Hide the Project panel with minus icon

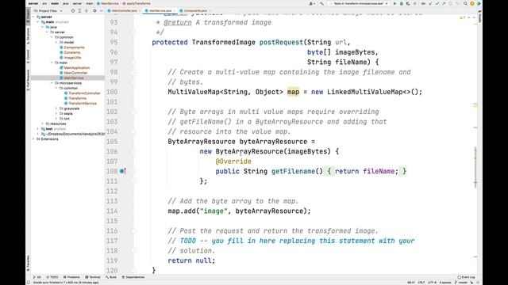coord(101,10)
